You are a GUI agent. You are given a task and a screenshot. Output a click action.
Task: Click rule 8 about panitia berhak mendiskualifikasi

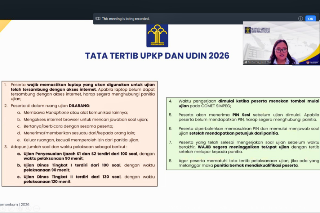(244, 163)
